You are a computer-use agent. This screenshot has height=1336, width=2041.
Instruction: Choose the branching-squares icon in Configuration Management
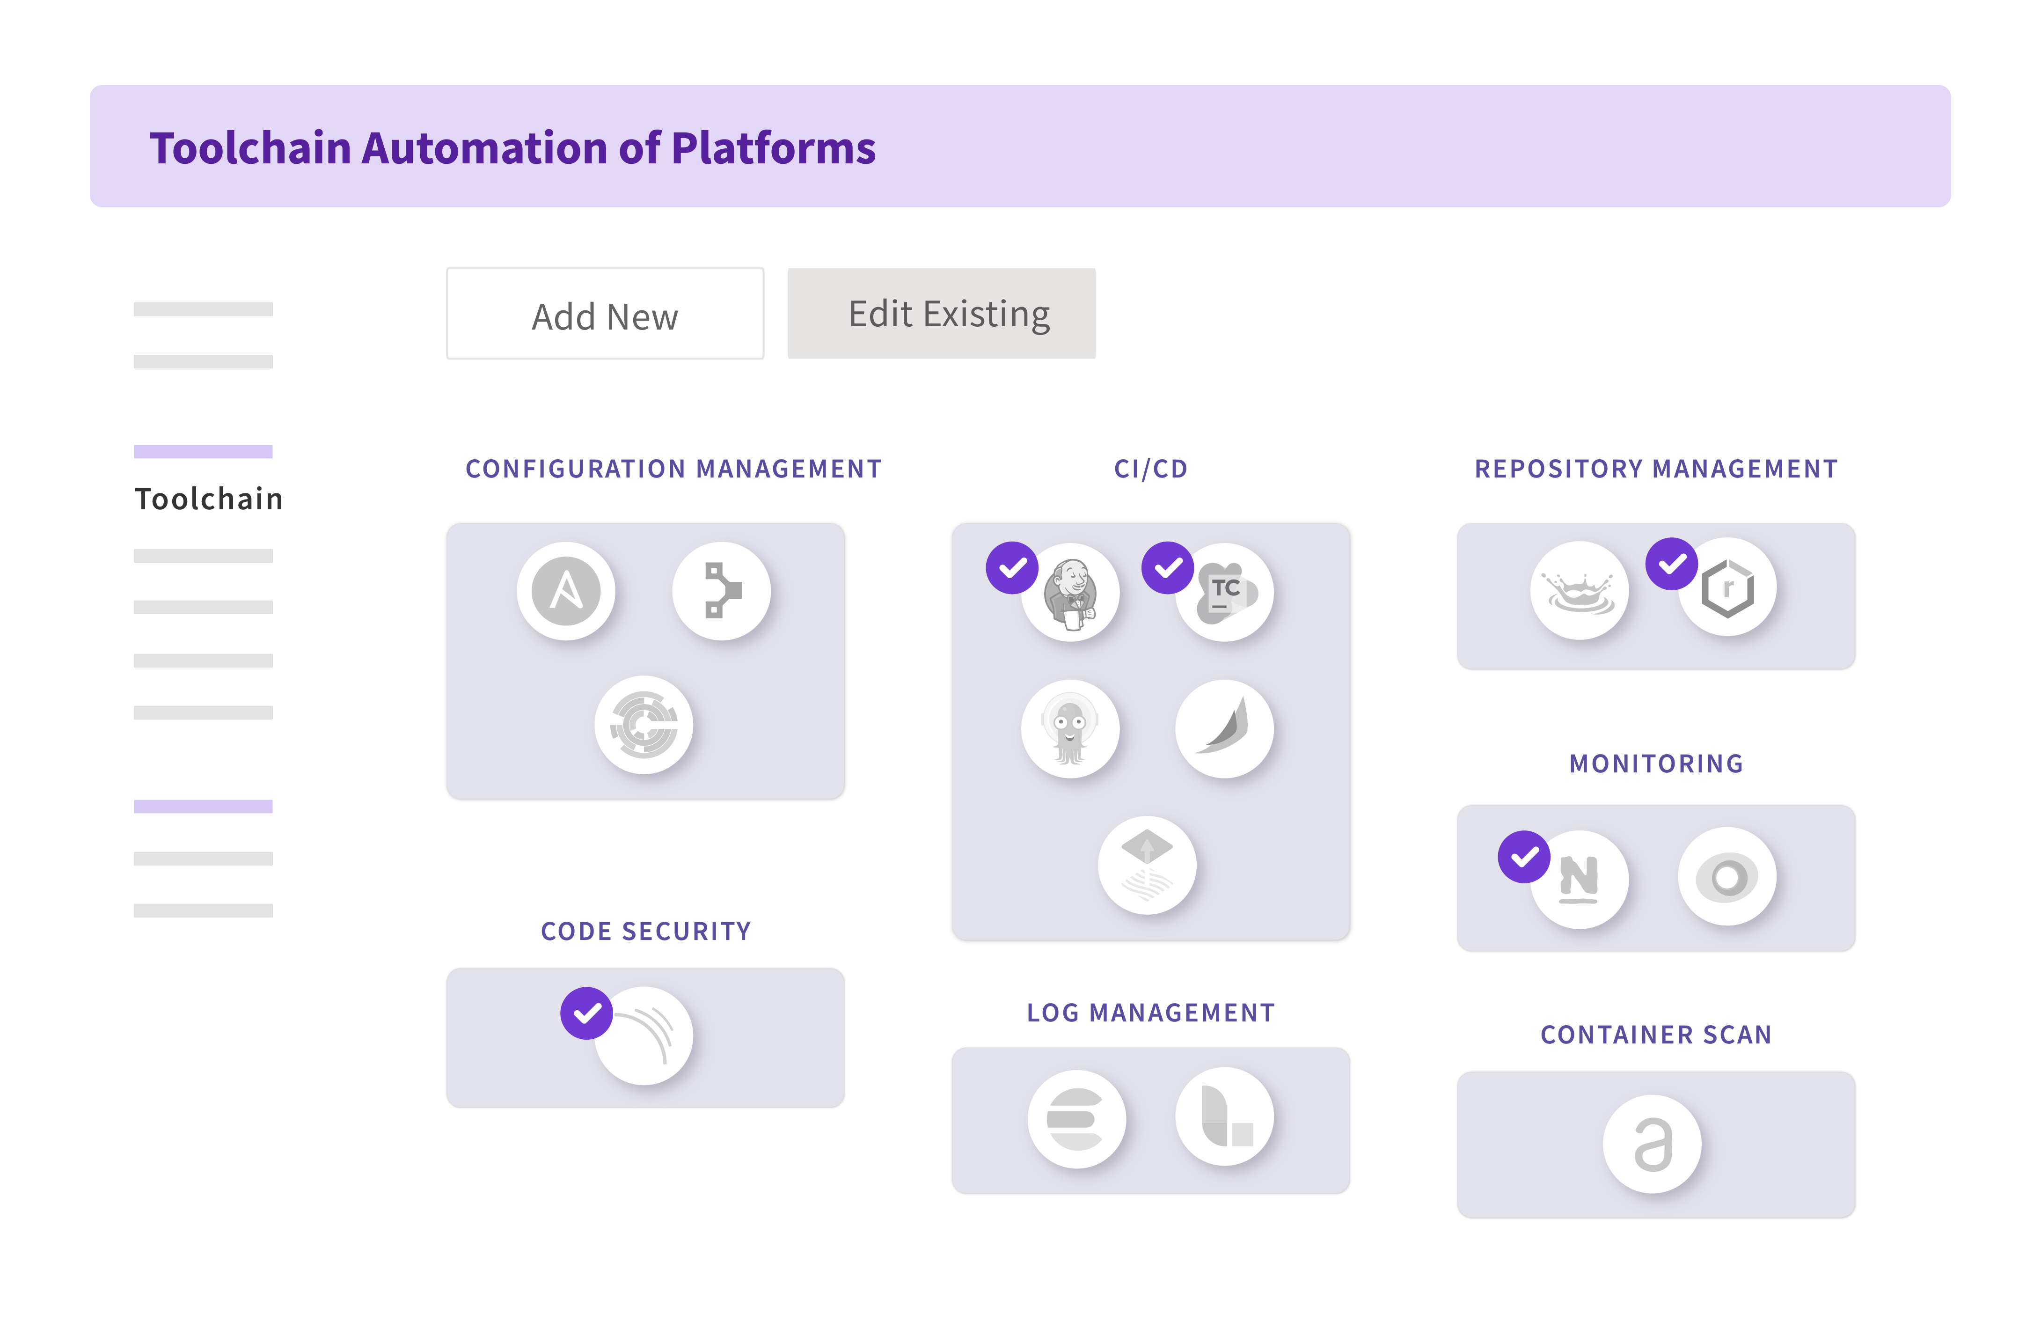click(x=722, y=591)
